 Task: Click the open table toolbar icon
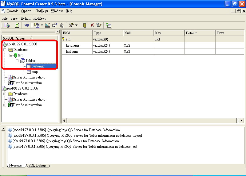coord(37,25)
